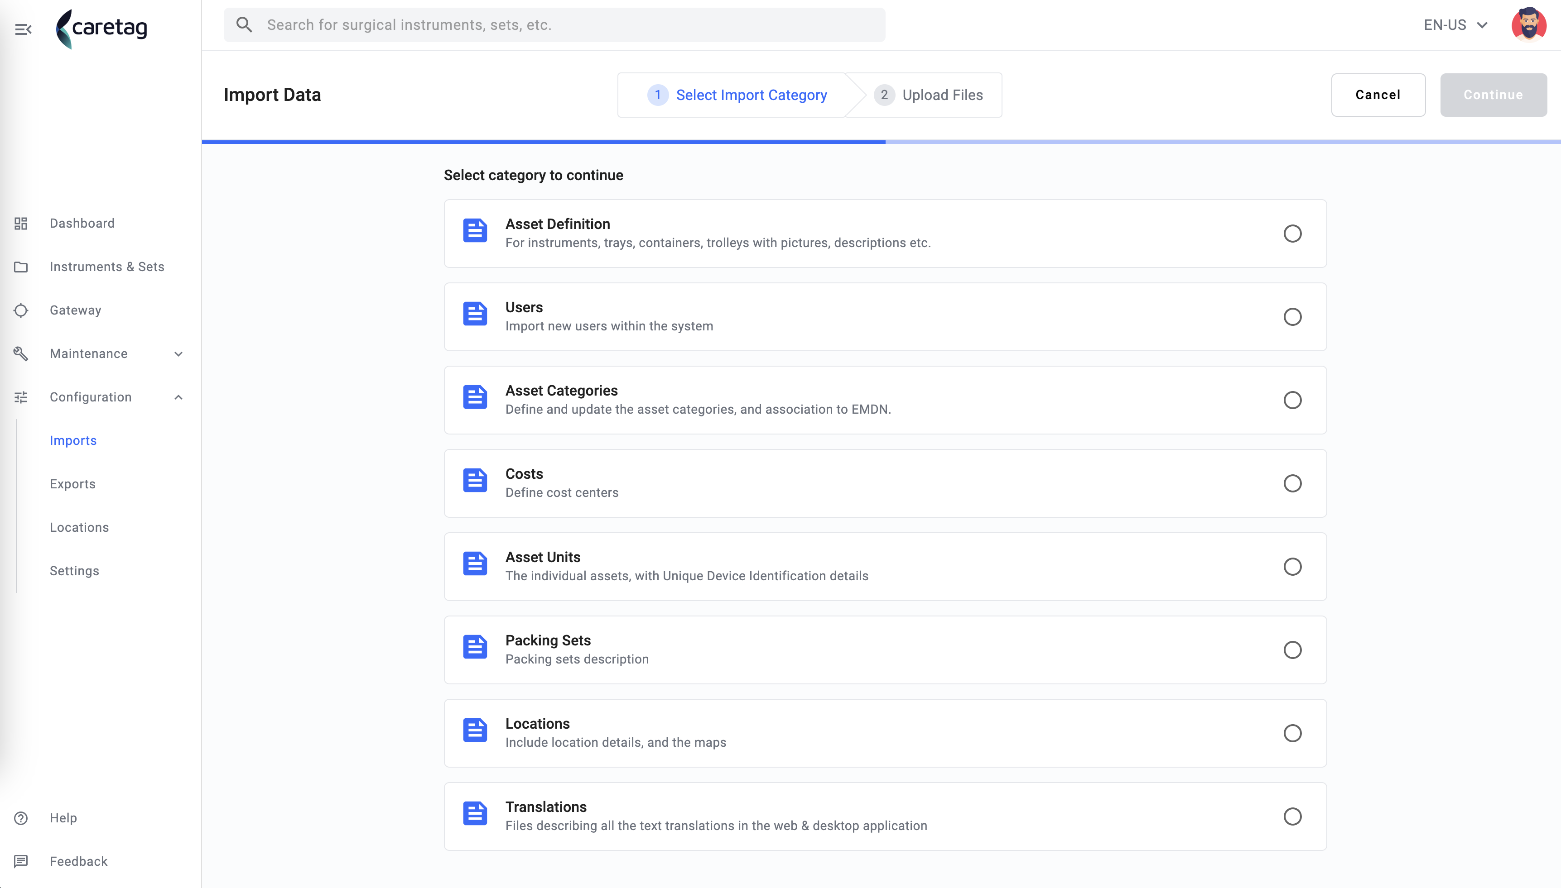Open Maintenance menu label
This screenshot has height=888, width=1561.
point(88,354)
